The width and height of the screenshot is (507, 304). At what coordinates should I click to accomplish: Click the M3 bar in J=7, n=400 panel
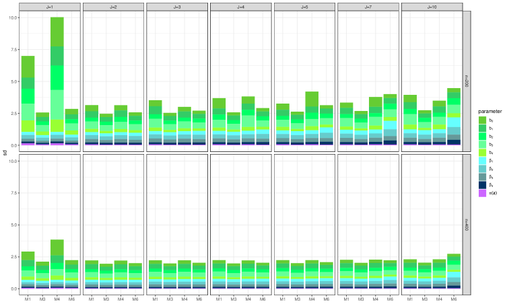tap(361, 276)
